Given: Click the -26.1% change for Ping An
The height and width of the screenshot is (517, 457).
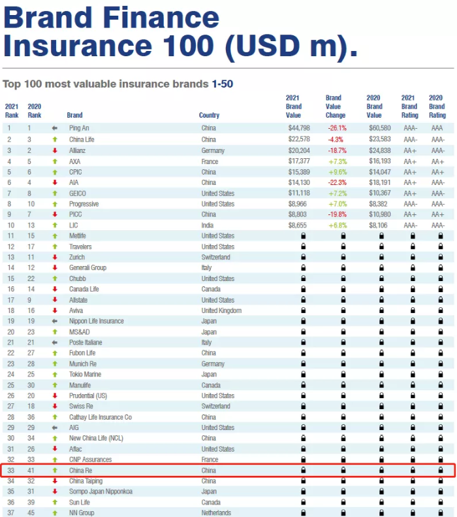Looking at the screenshot, I should pyautogui.click(x=337, y=128).
